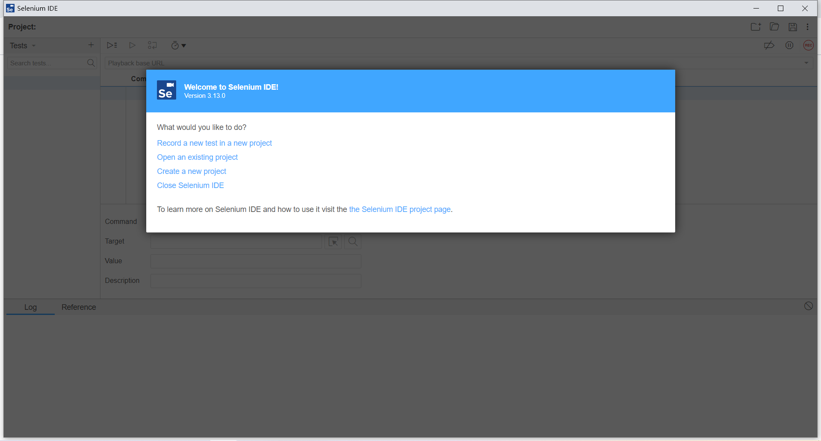Toggle disable breakpoints icon
This screenshot has width=821, height=441.
click(x=769, y=45)
